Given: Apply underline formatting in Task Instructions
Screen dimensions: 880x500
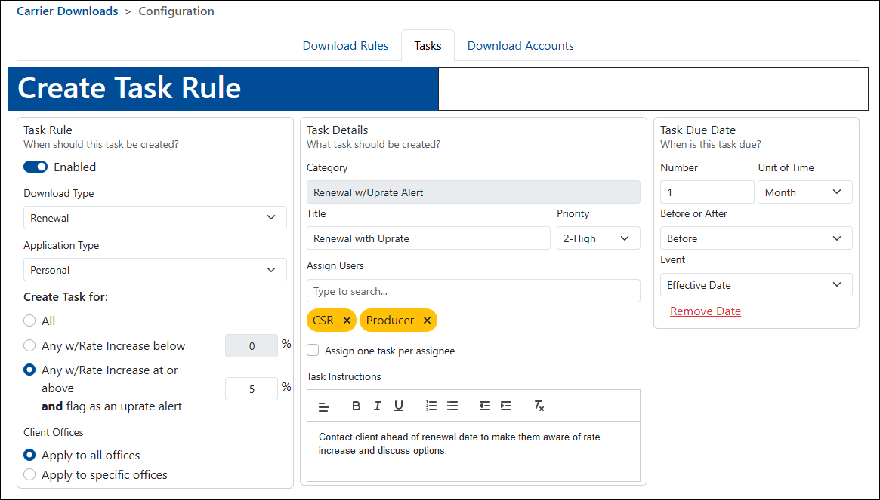Looking at the screenshot, I should click(x=398, y=406).
